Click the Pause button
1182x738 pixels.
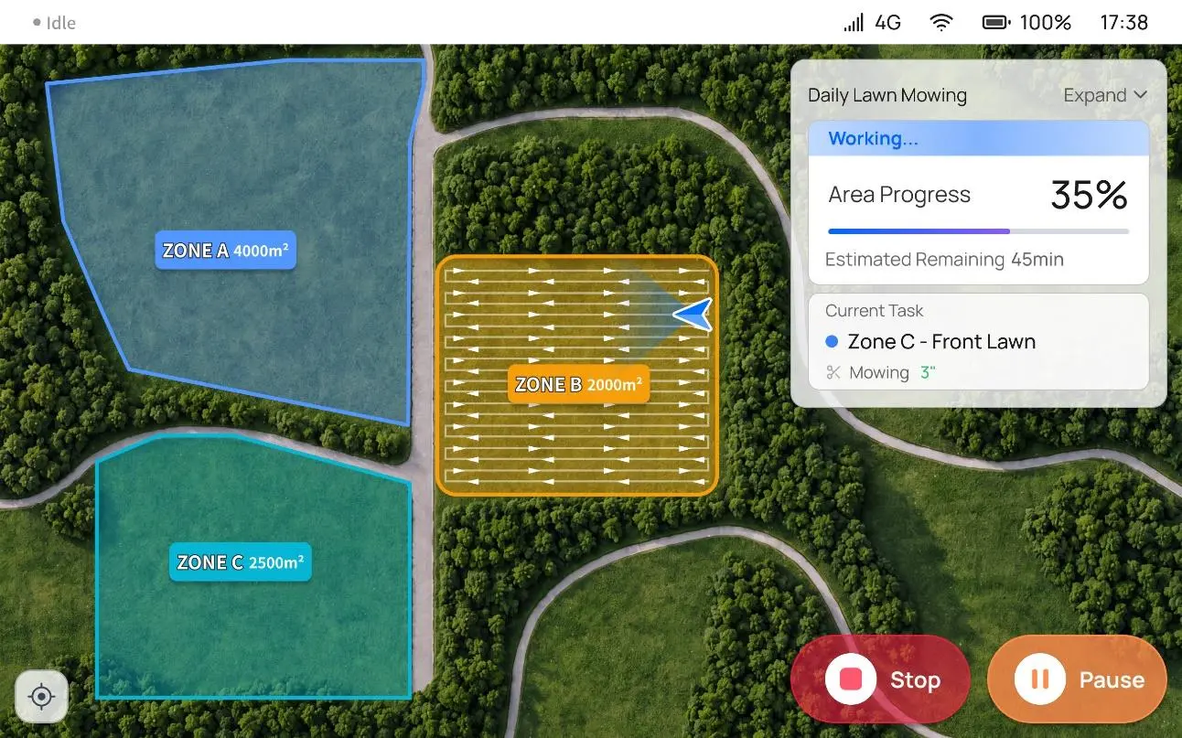1077,679
